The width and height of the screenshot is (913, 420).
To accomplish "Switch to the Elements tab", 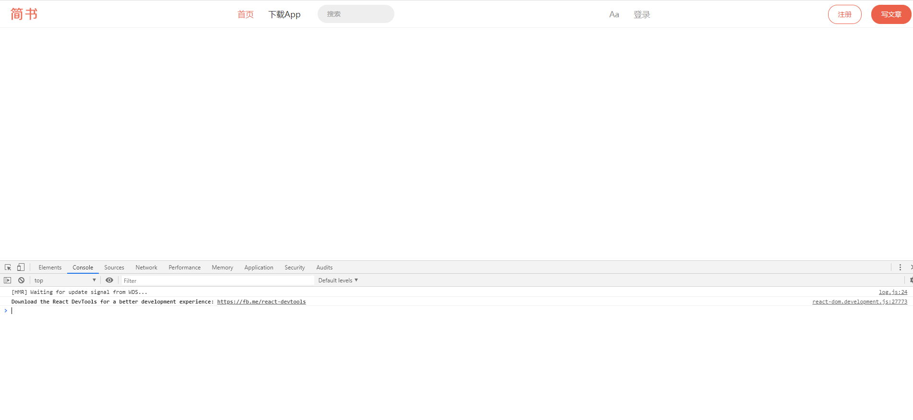I will tap(50, 268).
